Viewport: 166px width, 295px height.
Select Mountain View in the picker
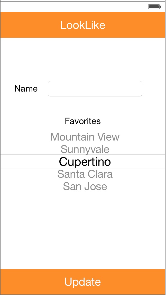pos(85,137)
